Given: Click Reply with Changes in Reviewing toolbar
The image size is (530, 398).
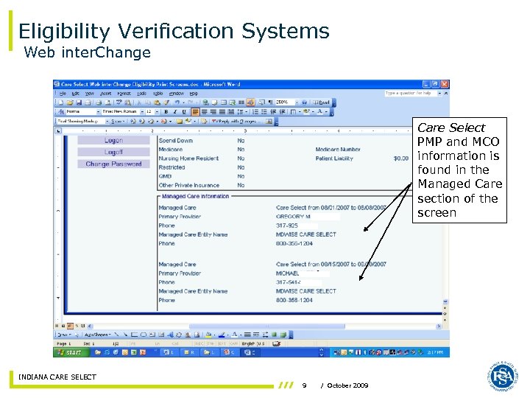Looking at the screenshot, I should click(236, 121).
